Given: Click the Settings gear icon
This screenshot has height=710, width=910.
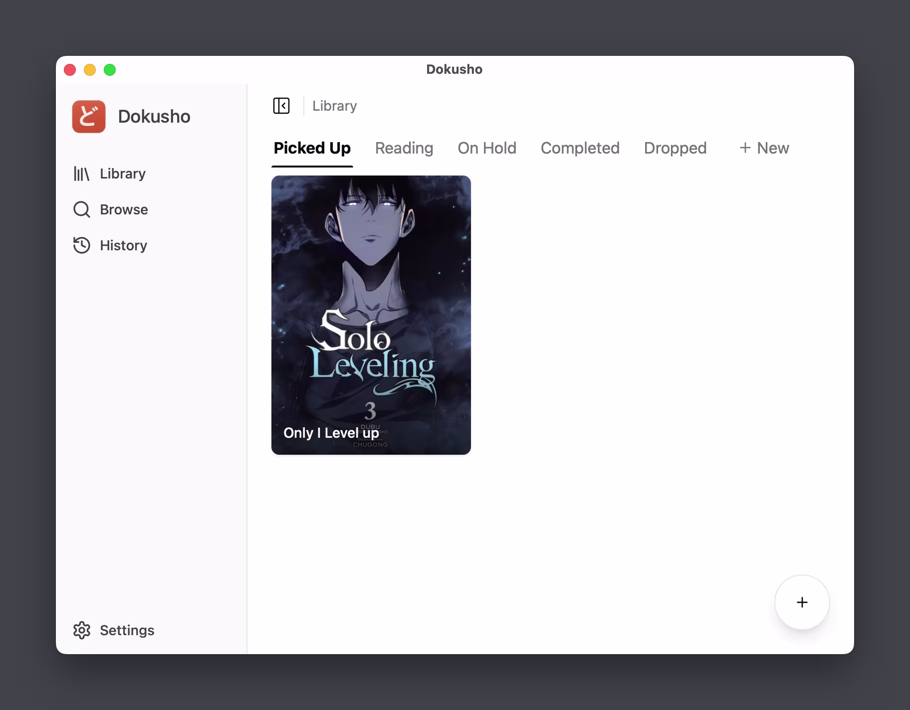Looking at the screenshot, I should pos(82,630).
